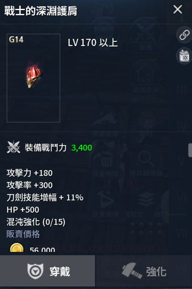192x289 pixels.
Task: Click the 混沌強化 (0/15) line
Action: (36, 222)
